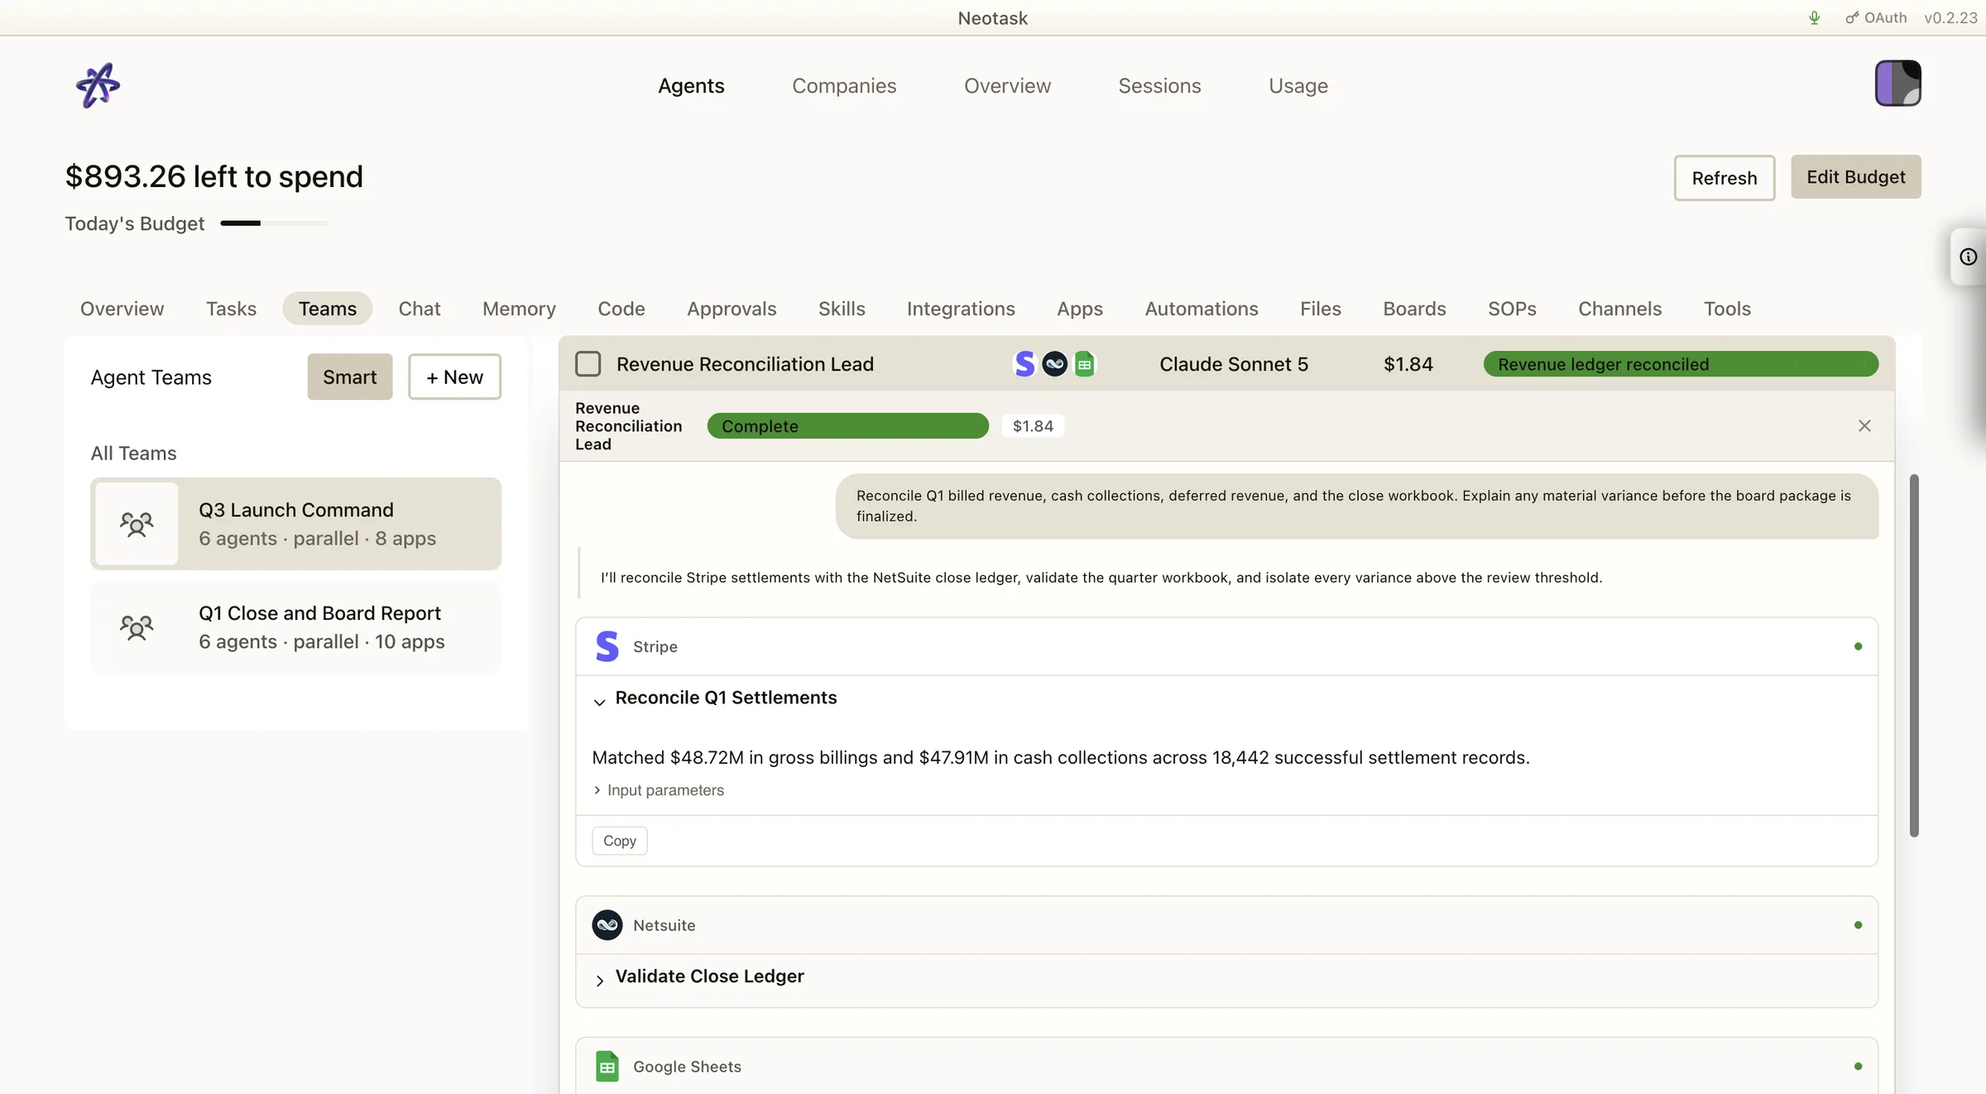Click the Refresh button
1986x1094 pixels.
tap(1724, 178)
